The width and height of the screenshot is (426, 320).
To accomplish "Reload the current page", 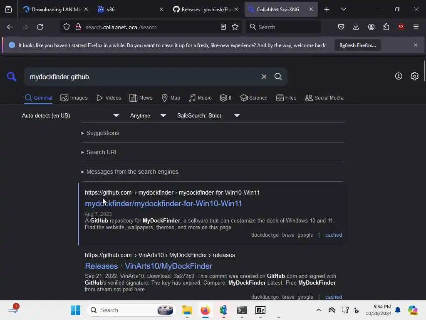I will pos(40,27).
